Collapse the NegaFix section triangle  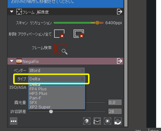(12, 61)
